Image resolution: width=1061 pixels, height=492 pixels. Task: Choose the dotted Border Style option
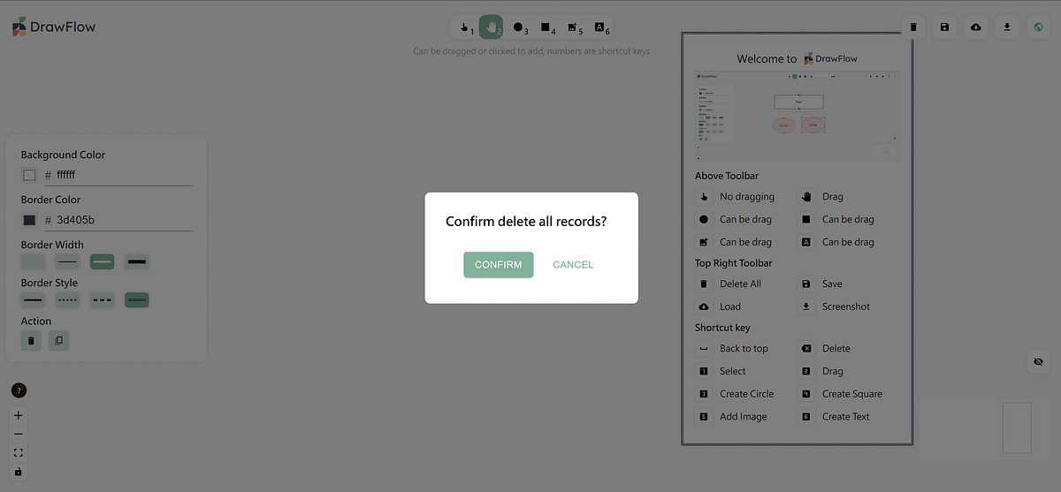coord(67,300)
